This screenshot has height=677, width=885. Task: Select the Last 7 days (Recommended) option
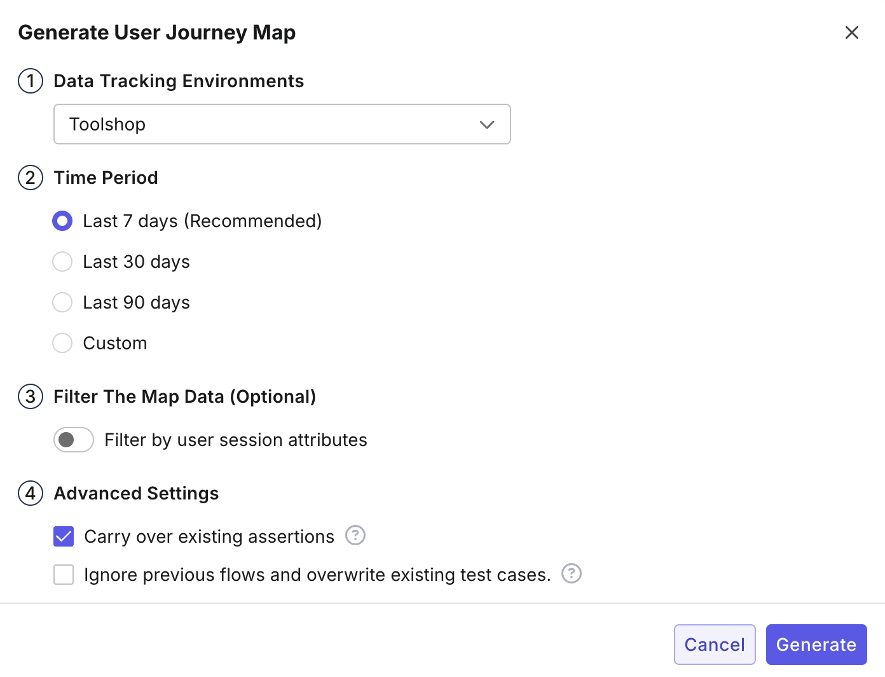click(x=62, y=221)
